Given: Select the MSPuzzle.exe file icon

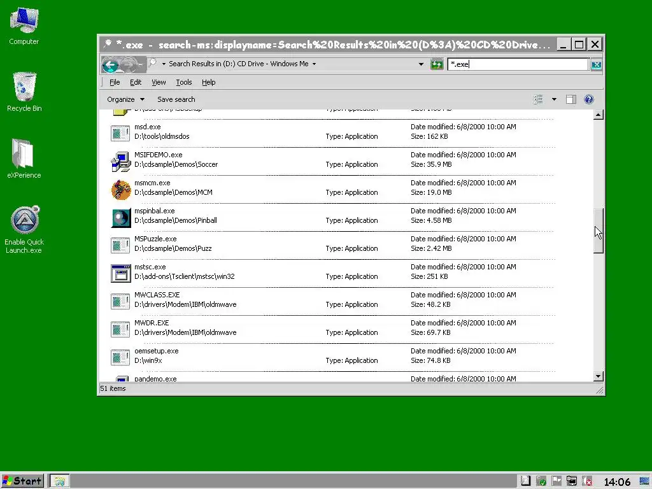Looking at the screenshot, I should pyautogui.click(x=120, y=245).
